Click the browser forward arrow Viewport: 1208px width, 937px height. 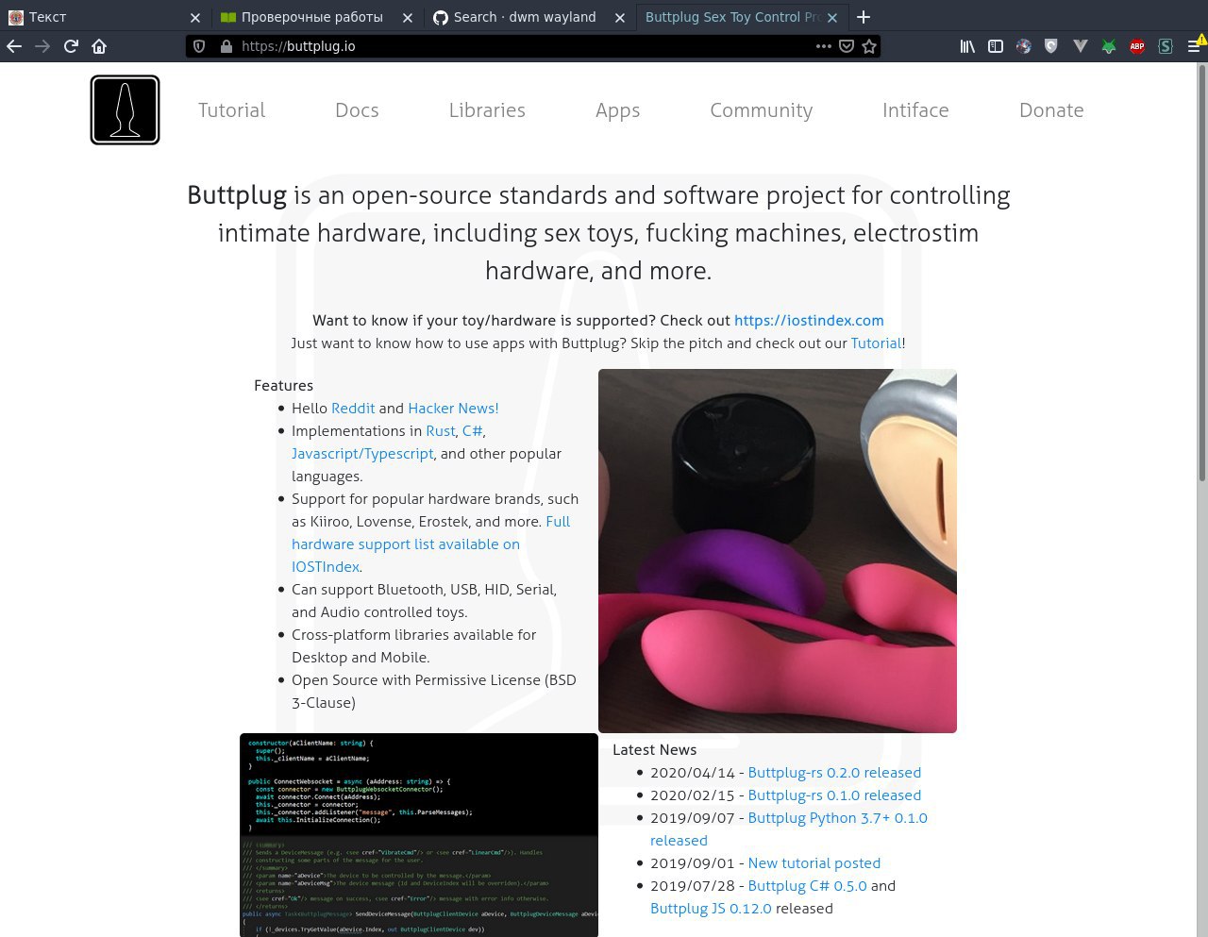[42, 46]
